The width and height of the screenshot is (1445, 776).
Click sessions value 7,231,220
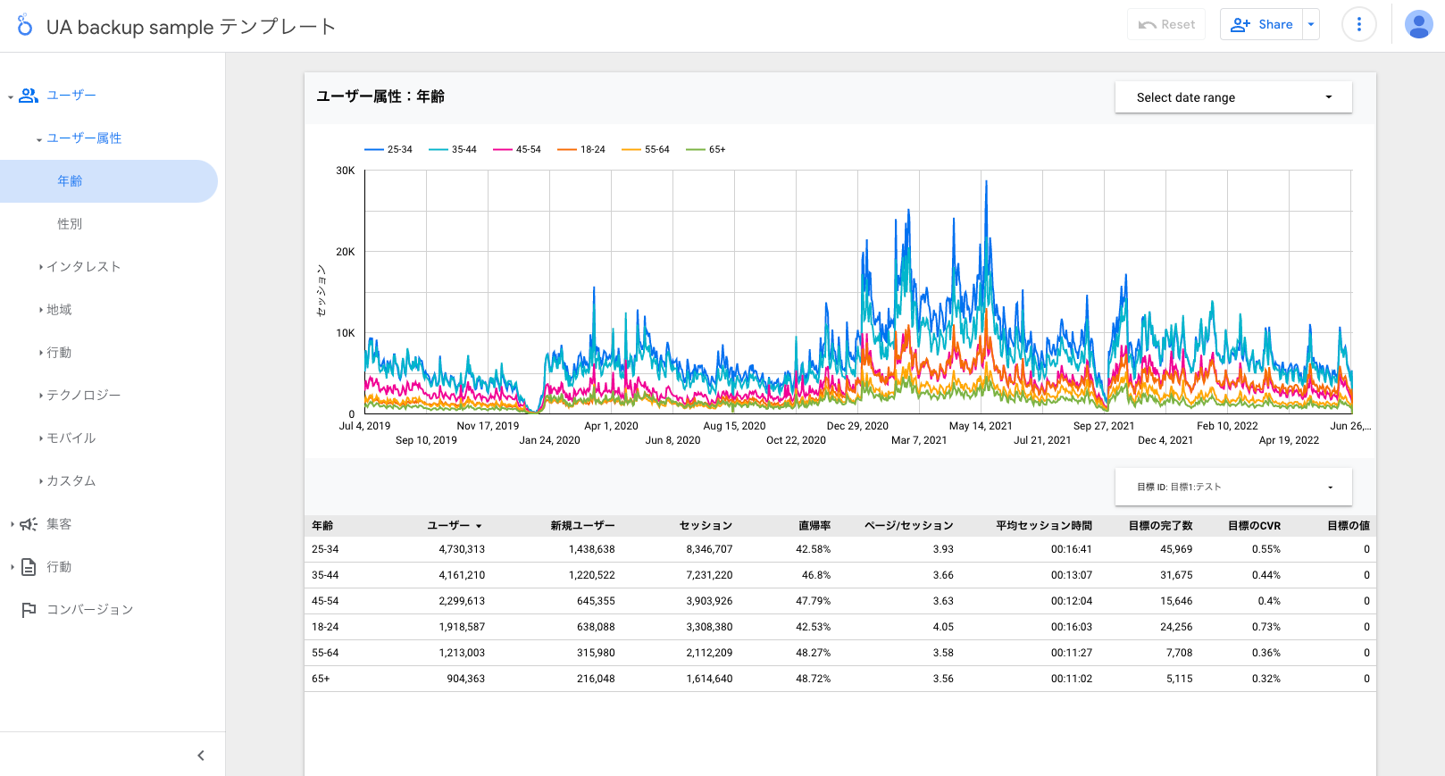709,576
